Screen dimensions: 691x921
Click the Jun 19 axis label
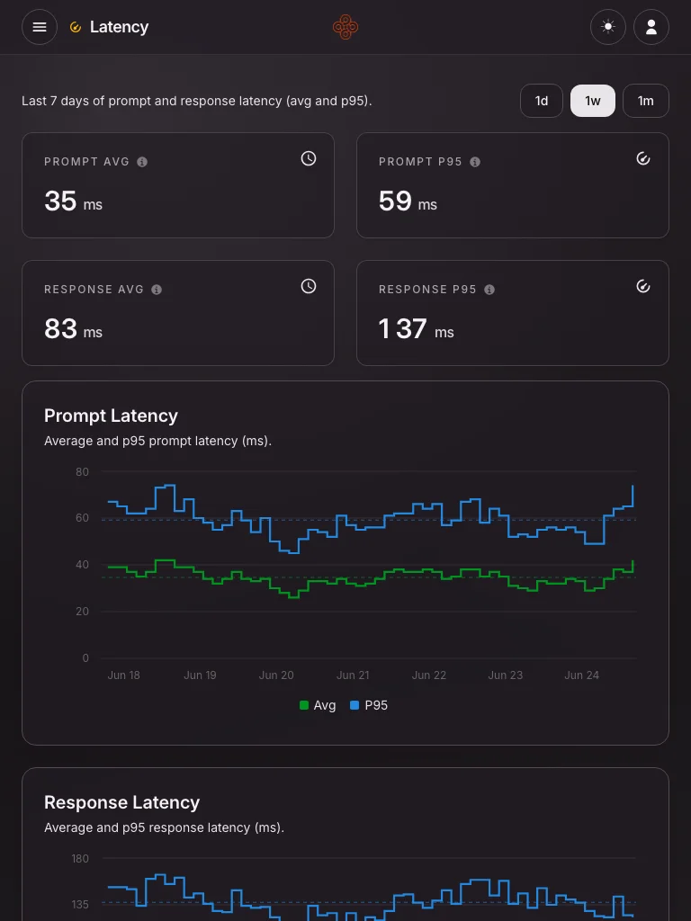point(201,675)
